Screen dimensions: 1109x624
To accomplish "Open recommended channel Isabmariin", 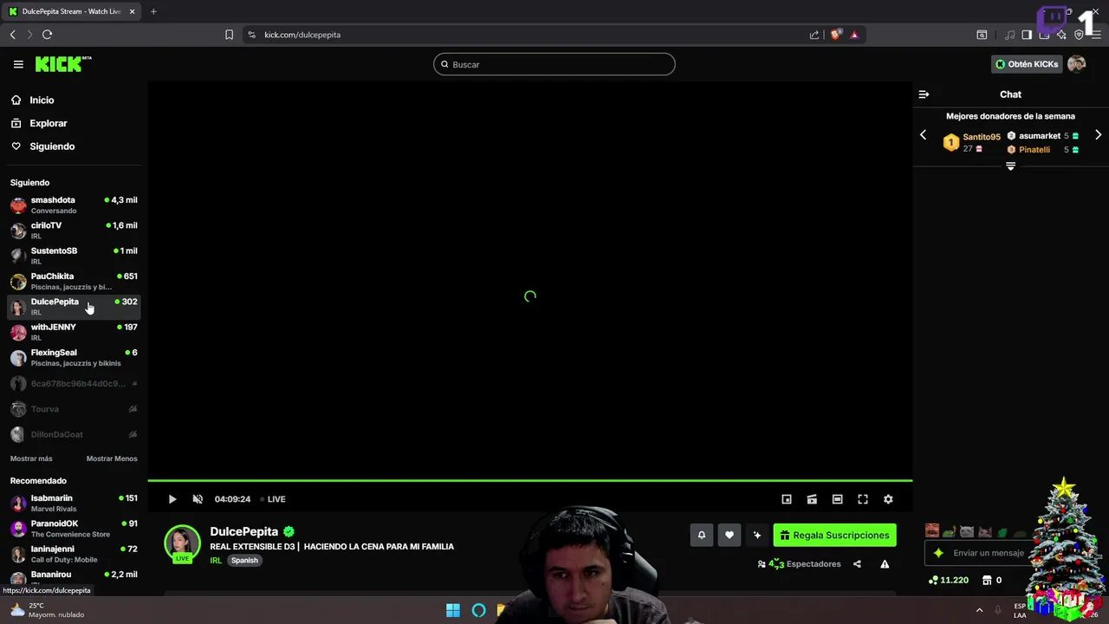I will pyautogui.click(x=74, y=503).
